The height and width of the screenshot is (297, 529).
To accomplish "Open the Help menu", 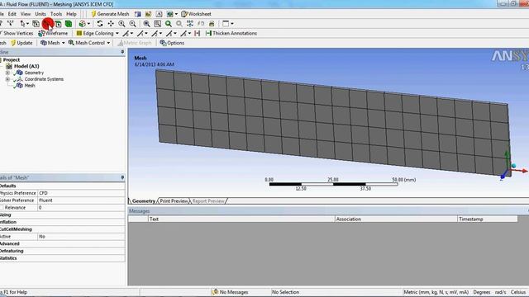I will pos(71,14).
